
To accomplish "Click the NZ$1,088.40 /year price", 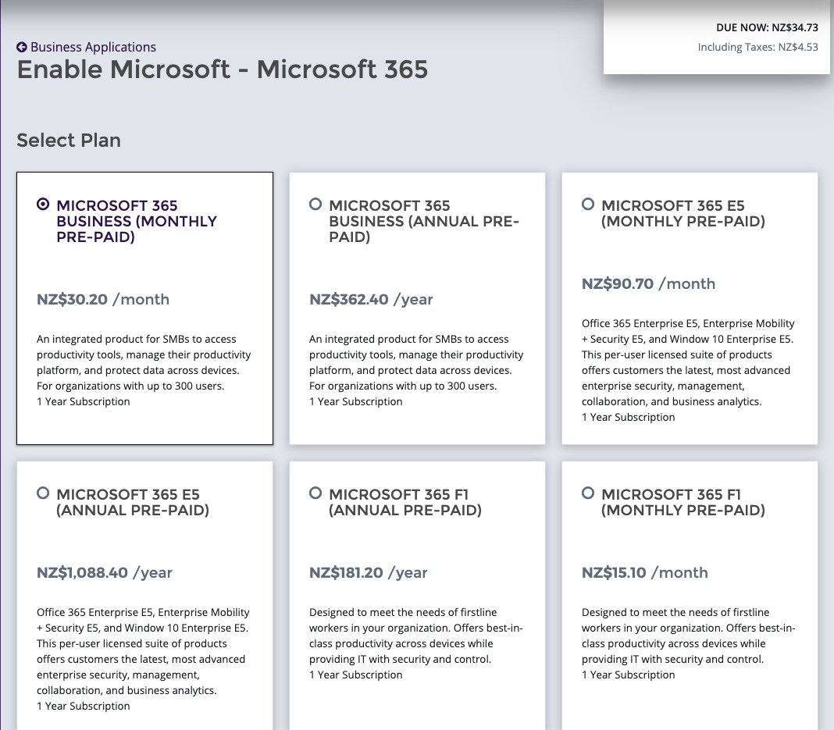I will coord(105,573).
